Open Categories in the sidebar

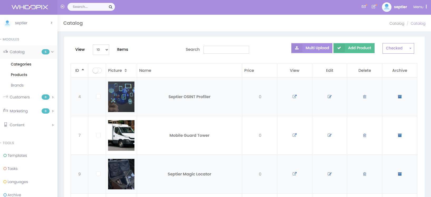click(21, 64)
